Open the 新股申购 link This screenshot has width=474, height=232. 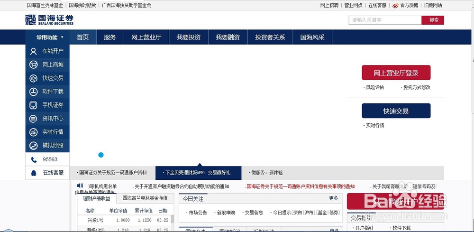tap(226, 213)
